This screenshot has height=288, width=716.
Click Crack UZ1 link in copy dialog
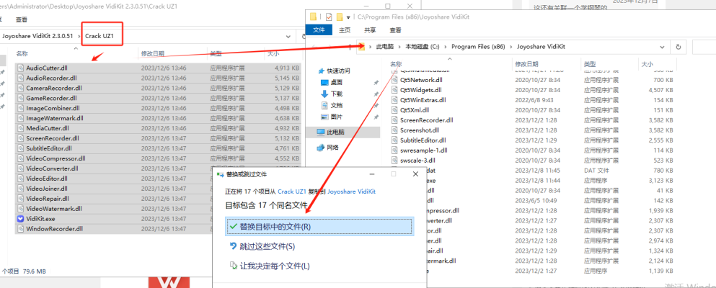pyautogui.click(x=291, y=192)
